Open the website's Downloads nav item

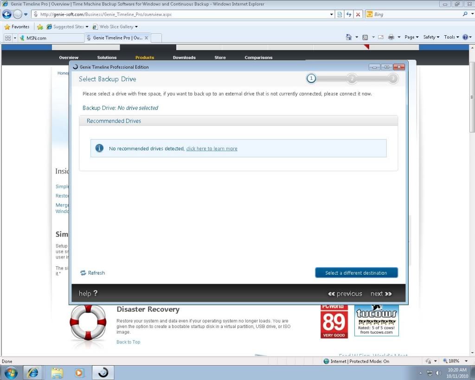(x=184, y=58)
